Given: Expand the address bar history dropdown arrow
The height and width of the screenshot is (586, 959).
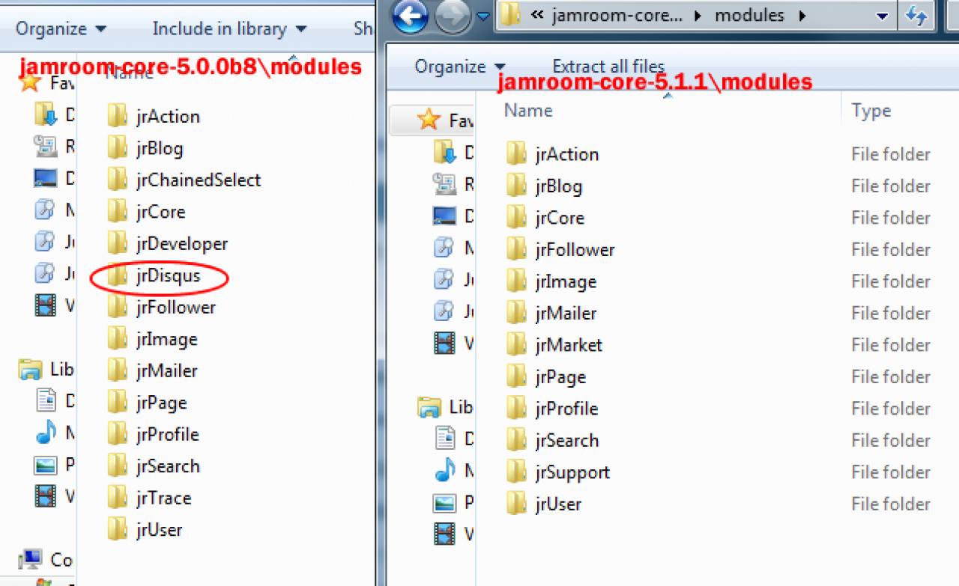Looking at the screenshot, I should coord(882,16).
